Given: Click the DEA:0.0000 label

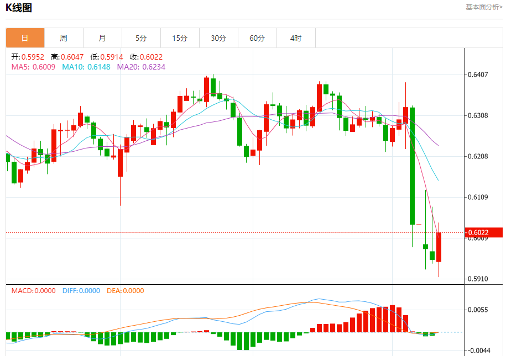Looking at the screenshot, I should click(126, 291).
